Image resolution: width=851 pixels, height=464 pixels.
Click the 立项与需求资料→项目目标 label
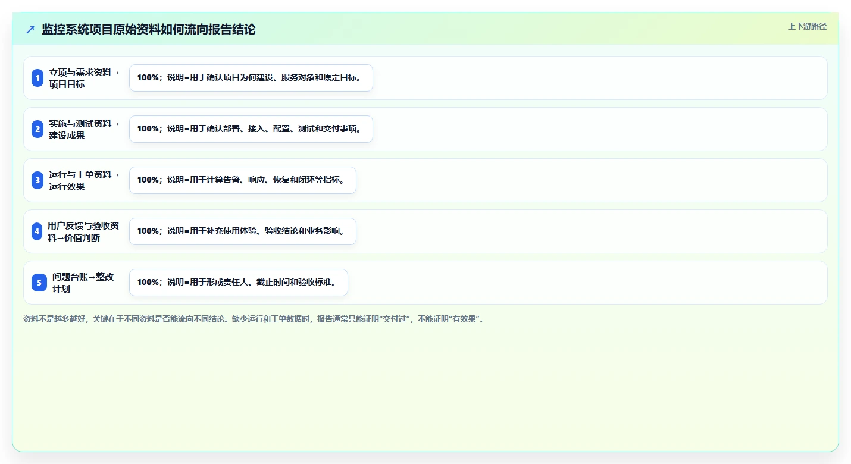point(85,78)
